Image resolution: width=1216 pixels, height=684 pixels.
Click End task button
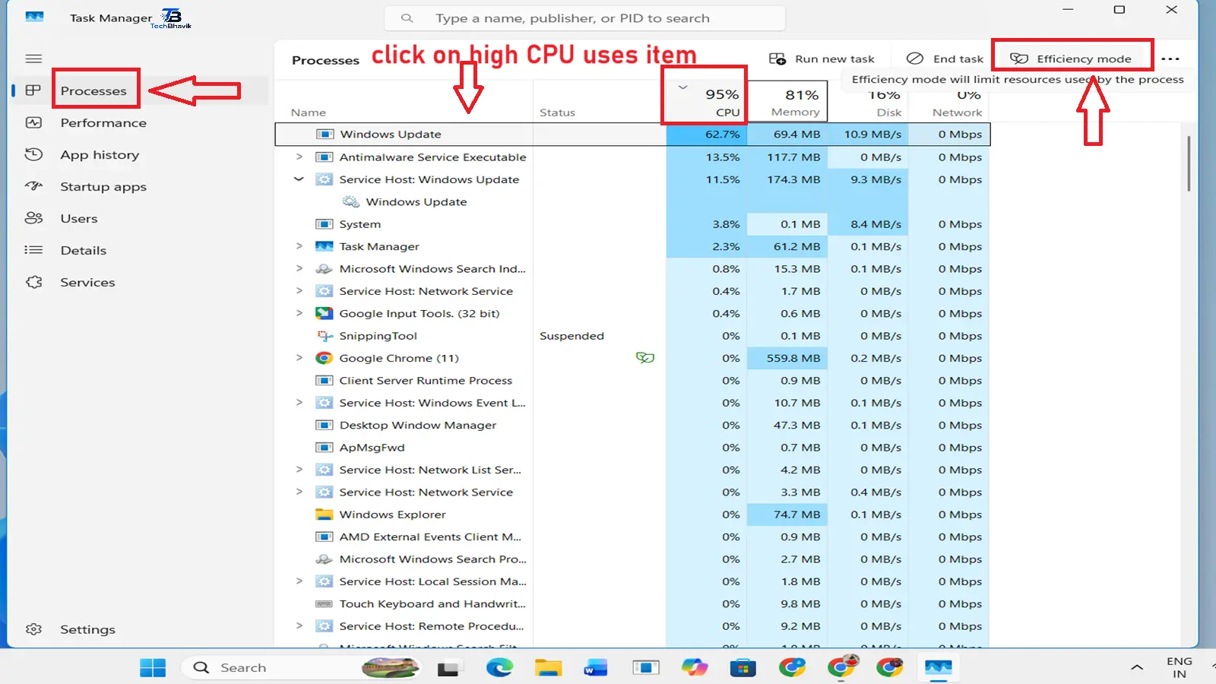pos(945,59)
